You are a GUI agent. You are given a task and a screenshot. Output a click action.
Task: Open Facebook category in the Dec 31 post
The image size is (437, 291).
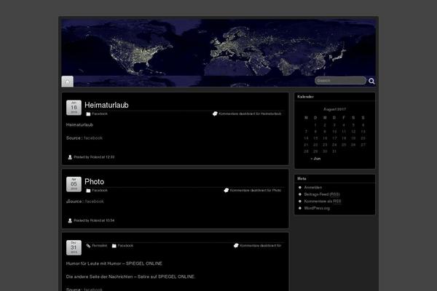125,246
